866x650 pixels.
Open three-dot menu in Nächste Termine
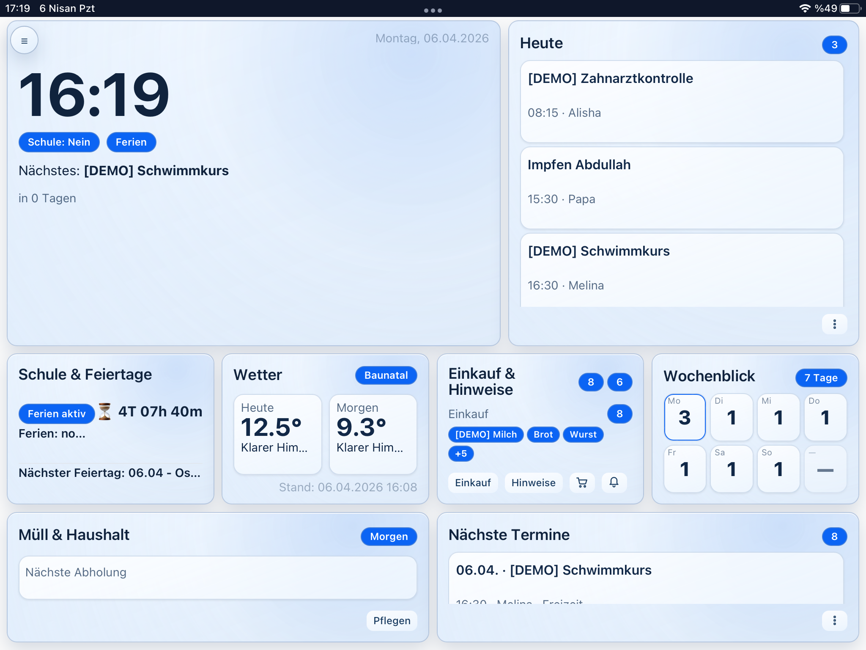point(834,620)
